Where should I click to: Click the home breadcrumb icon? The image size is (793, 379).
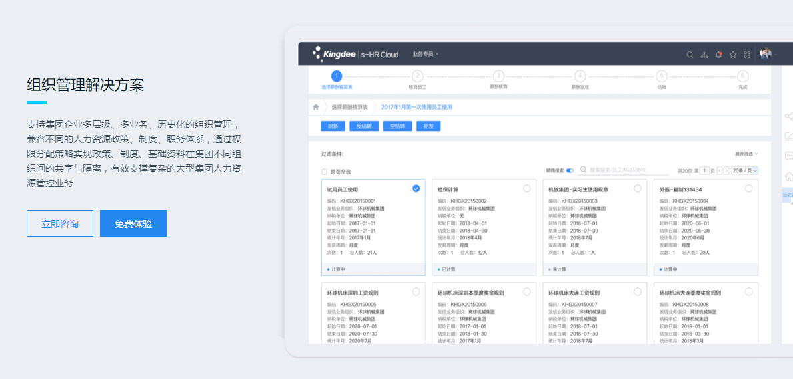pyautogui.click(x=316, y=107)
